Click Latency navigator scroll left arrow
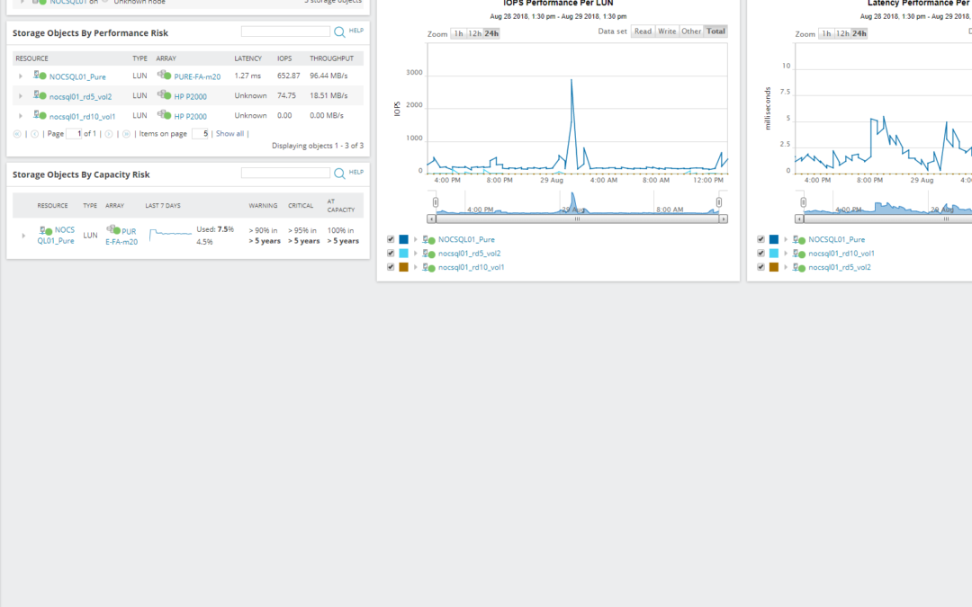 pyautogui.click(x=800, y=219)
